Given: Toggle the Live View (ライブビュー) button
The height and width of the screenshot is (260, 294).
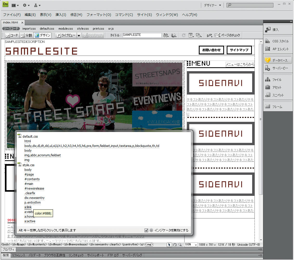Looking at the screenshot, I should tap(66, 35).
